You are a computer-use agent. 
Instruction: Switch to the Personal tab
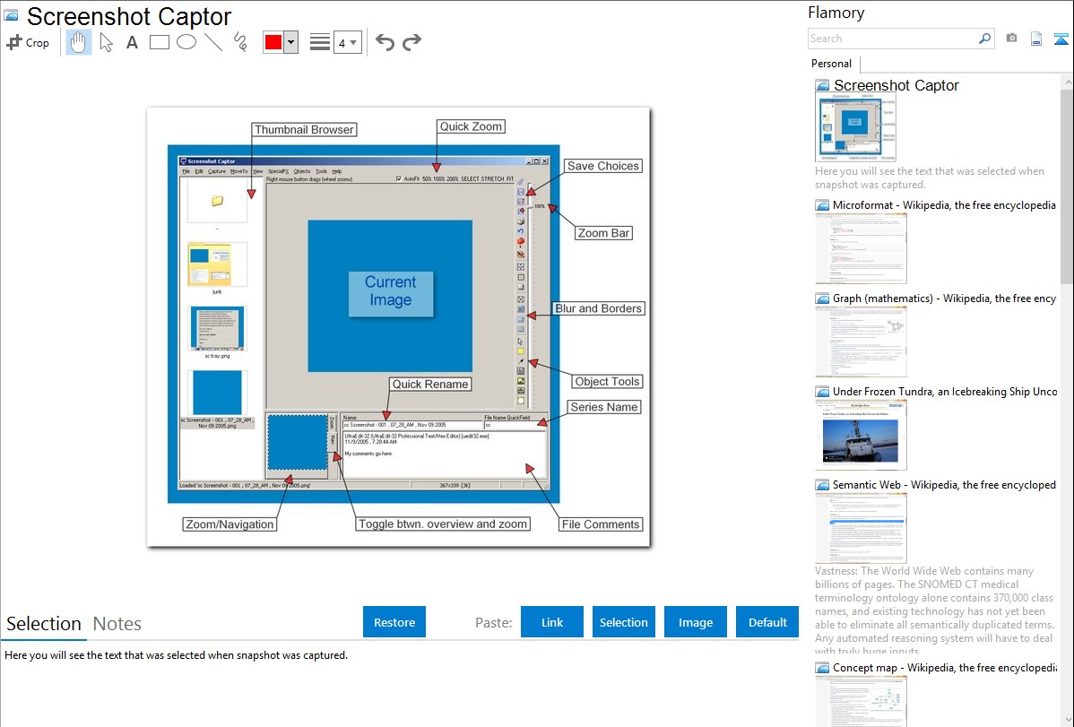832,64
